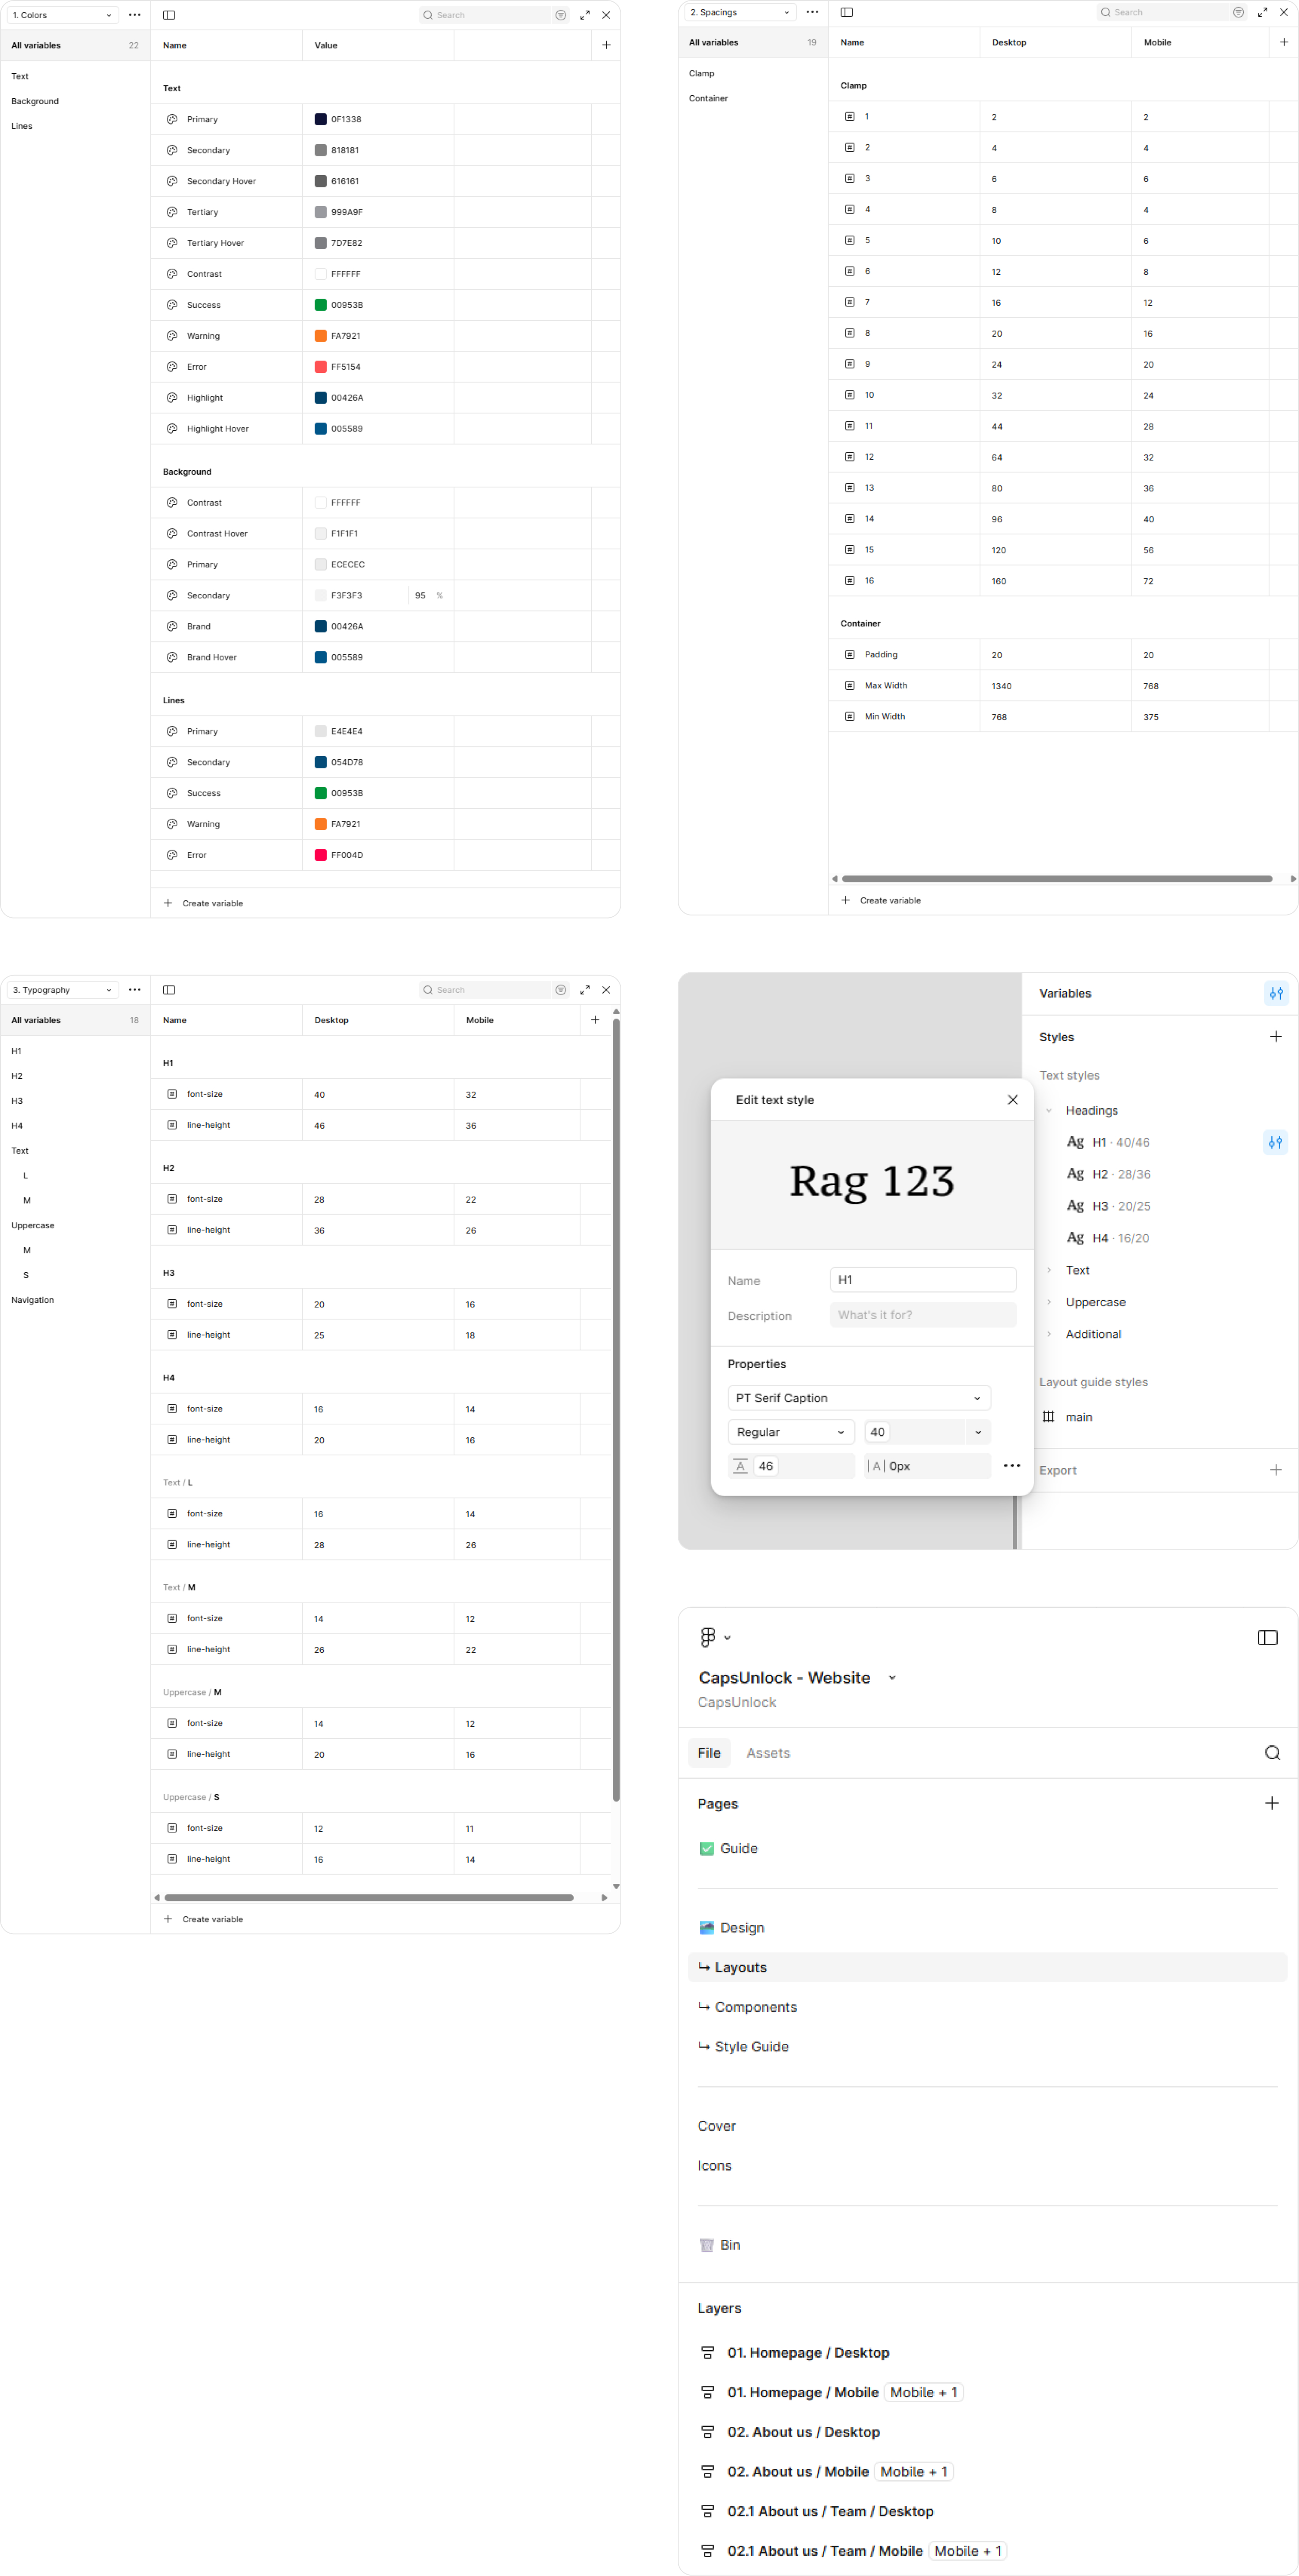Click the variables settings icon beside Variables
The image size is (1299, 2576).
(x=1275, y=993)
